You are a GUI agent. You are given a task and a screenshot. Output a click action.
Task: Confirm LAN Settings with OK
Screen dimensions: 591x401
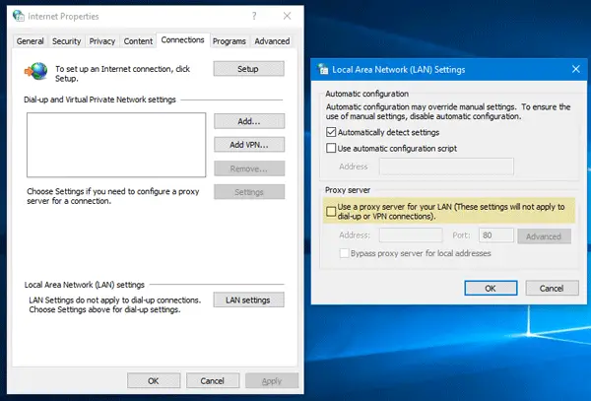(x=491, y=289)
